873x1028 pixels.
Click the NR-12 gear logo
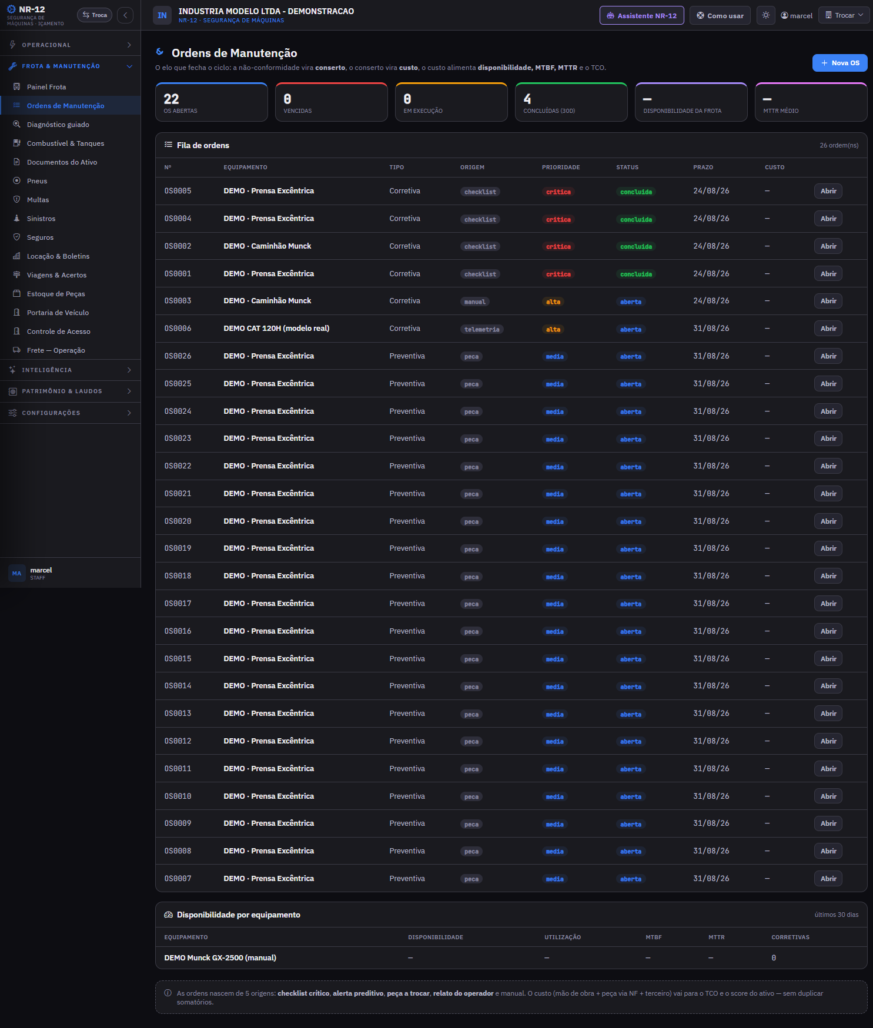tap(11, 9)
